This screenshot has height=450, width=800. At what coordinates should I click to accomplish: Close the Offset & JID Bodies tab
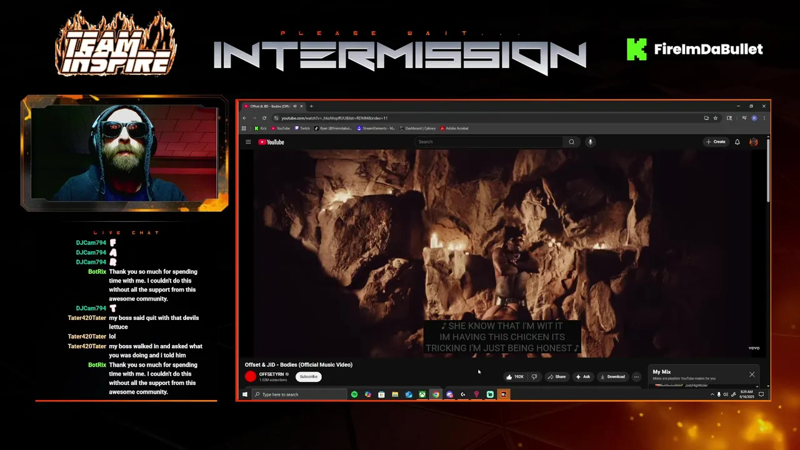(301, 106)
